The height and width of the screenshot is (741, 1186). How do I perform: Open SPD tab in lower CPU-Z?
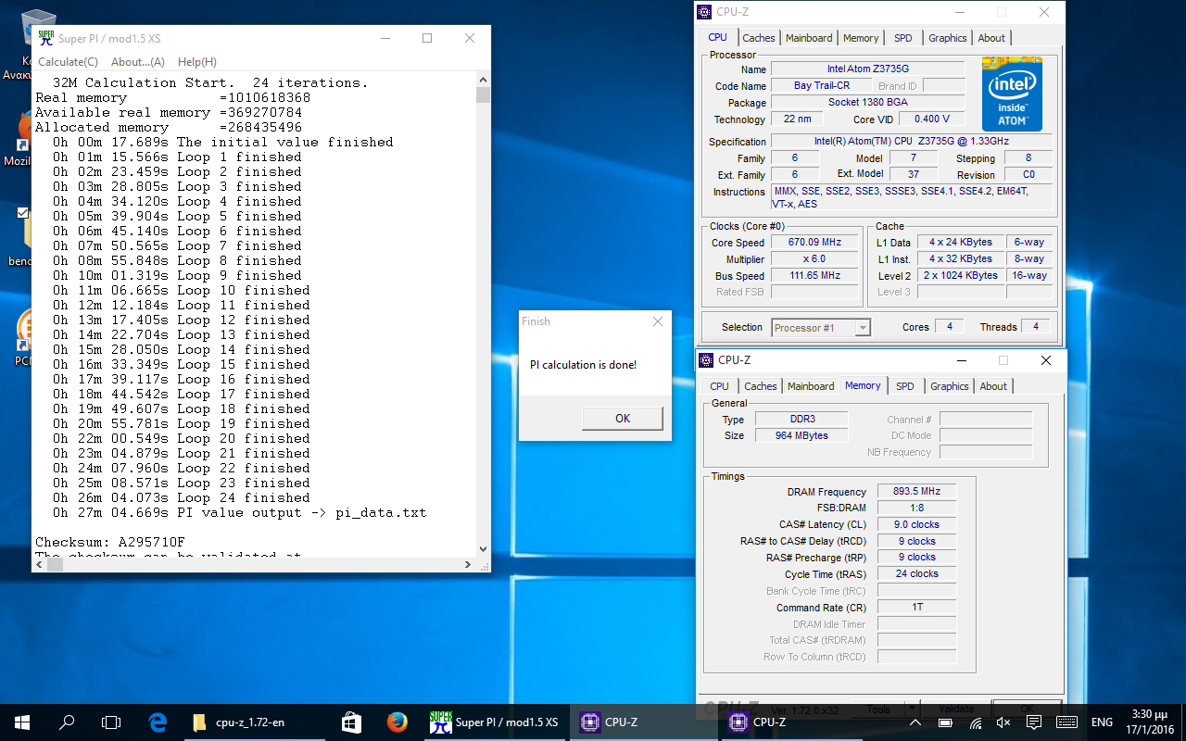pyautogui.click(x=905, y=386)
